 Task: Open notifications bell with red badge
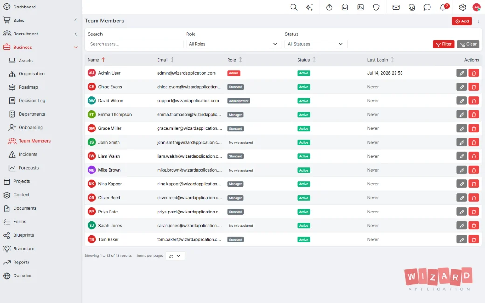(x=444, y=7)
